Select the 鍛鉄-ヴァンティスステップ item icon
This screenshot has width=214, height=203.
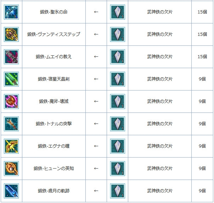pos(11,34)
